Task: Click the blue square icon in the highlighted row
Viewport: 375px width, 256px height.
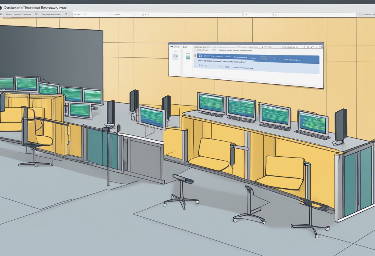Action: [x=200, y=56]
